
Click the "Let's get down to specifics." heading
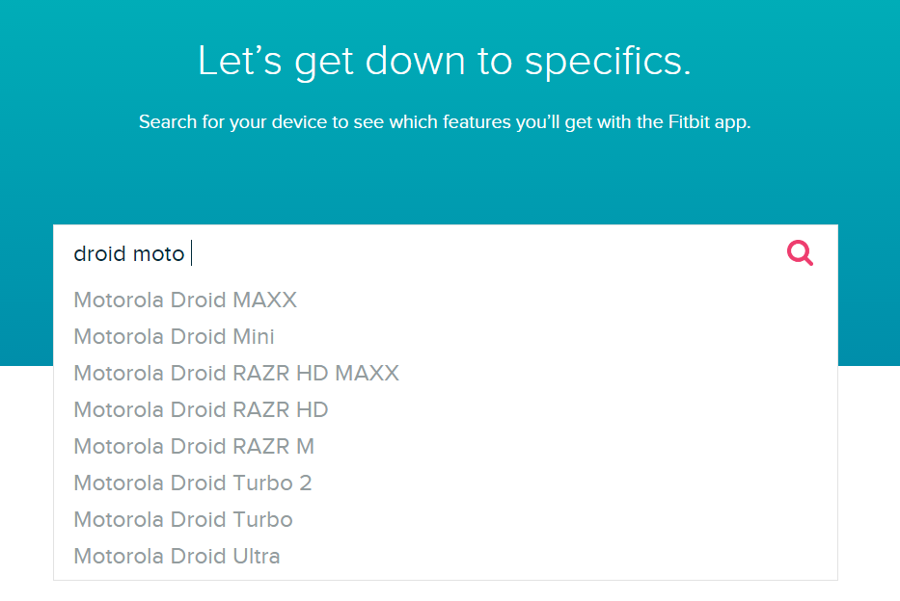445,60
